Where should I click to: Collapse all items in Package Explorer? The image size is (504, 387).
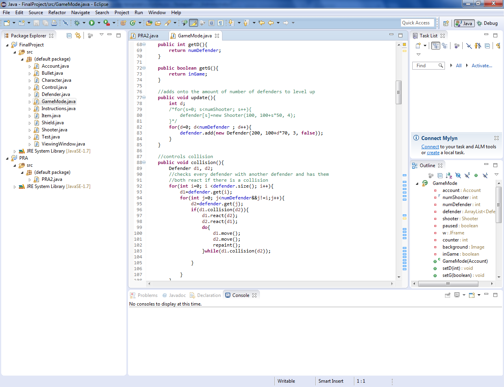coord(69,35)
